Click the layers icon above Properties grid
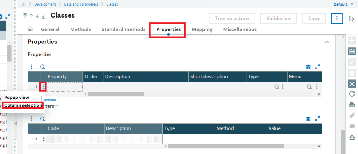Viewport: 358px width, 154px height. point(308,67)
